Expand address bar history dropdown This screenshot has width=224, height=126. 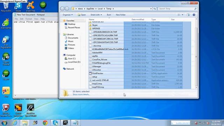(x=151, y=9)
